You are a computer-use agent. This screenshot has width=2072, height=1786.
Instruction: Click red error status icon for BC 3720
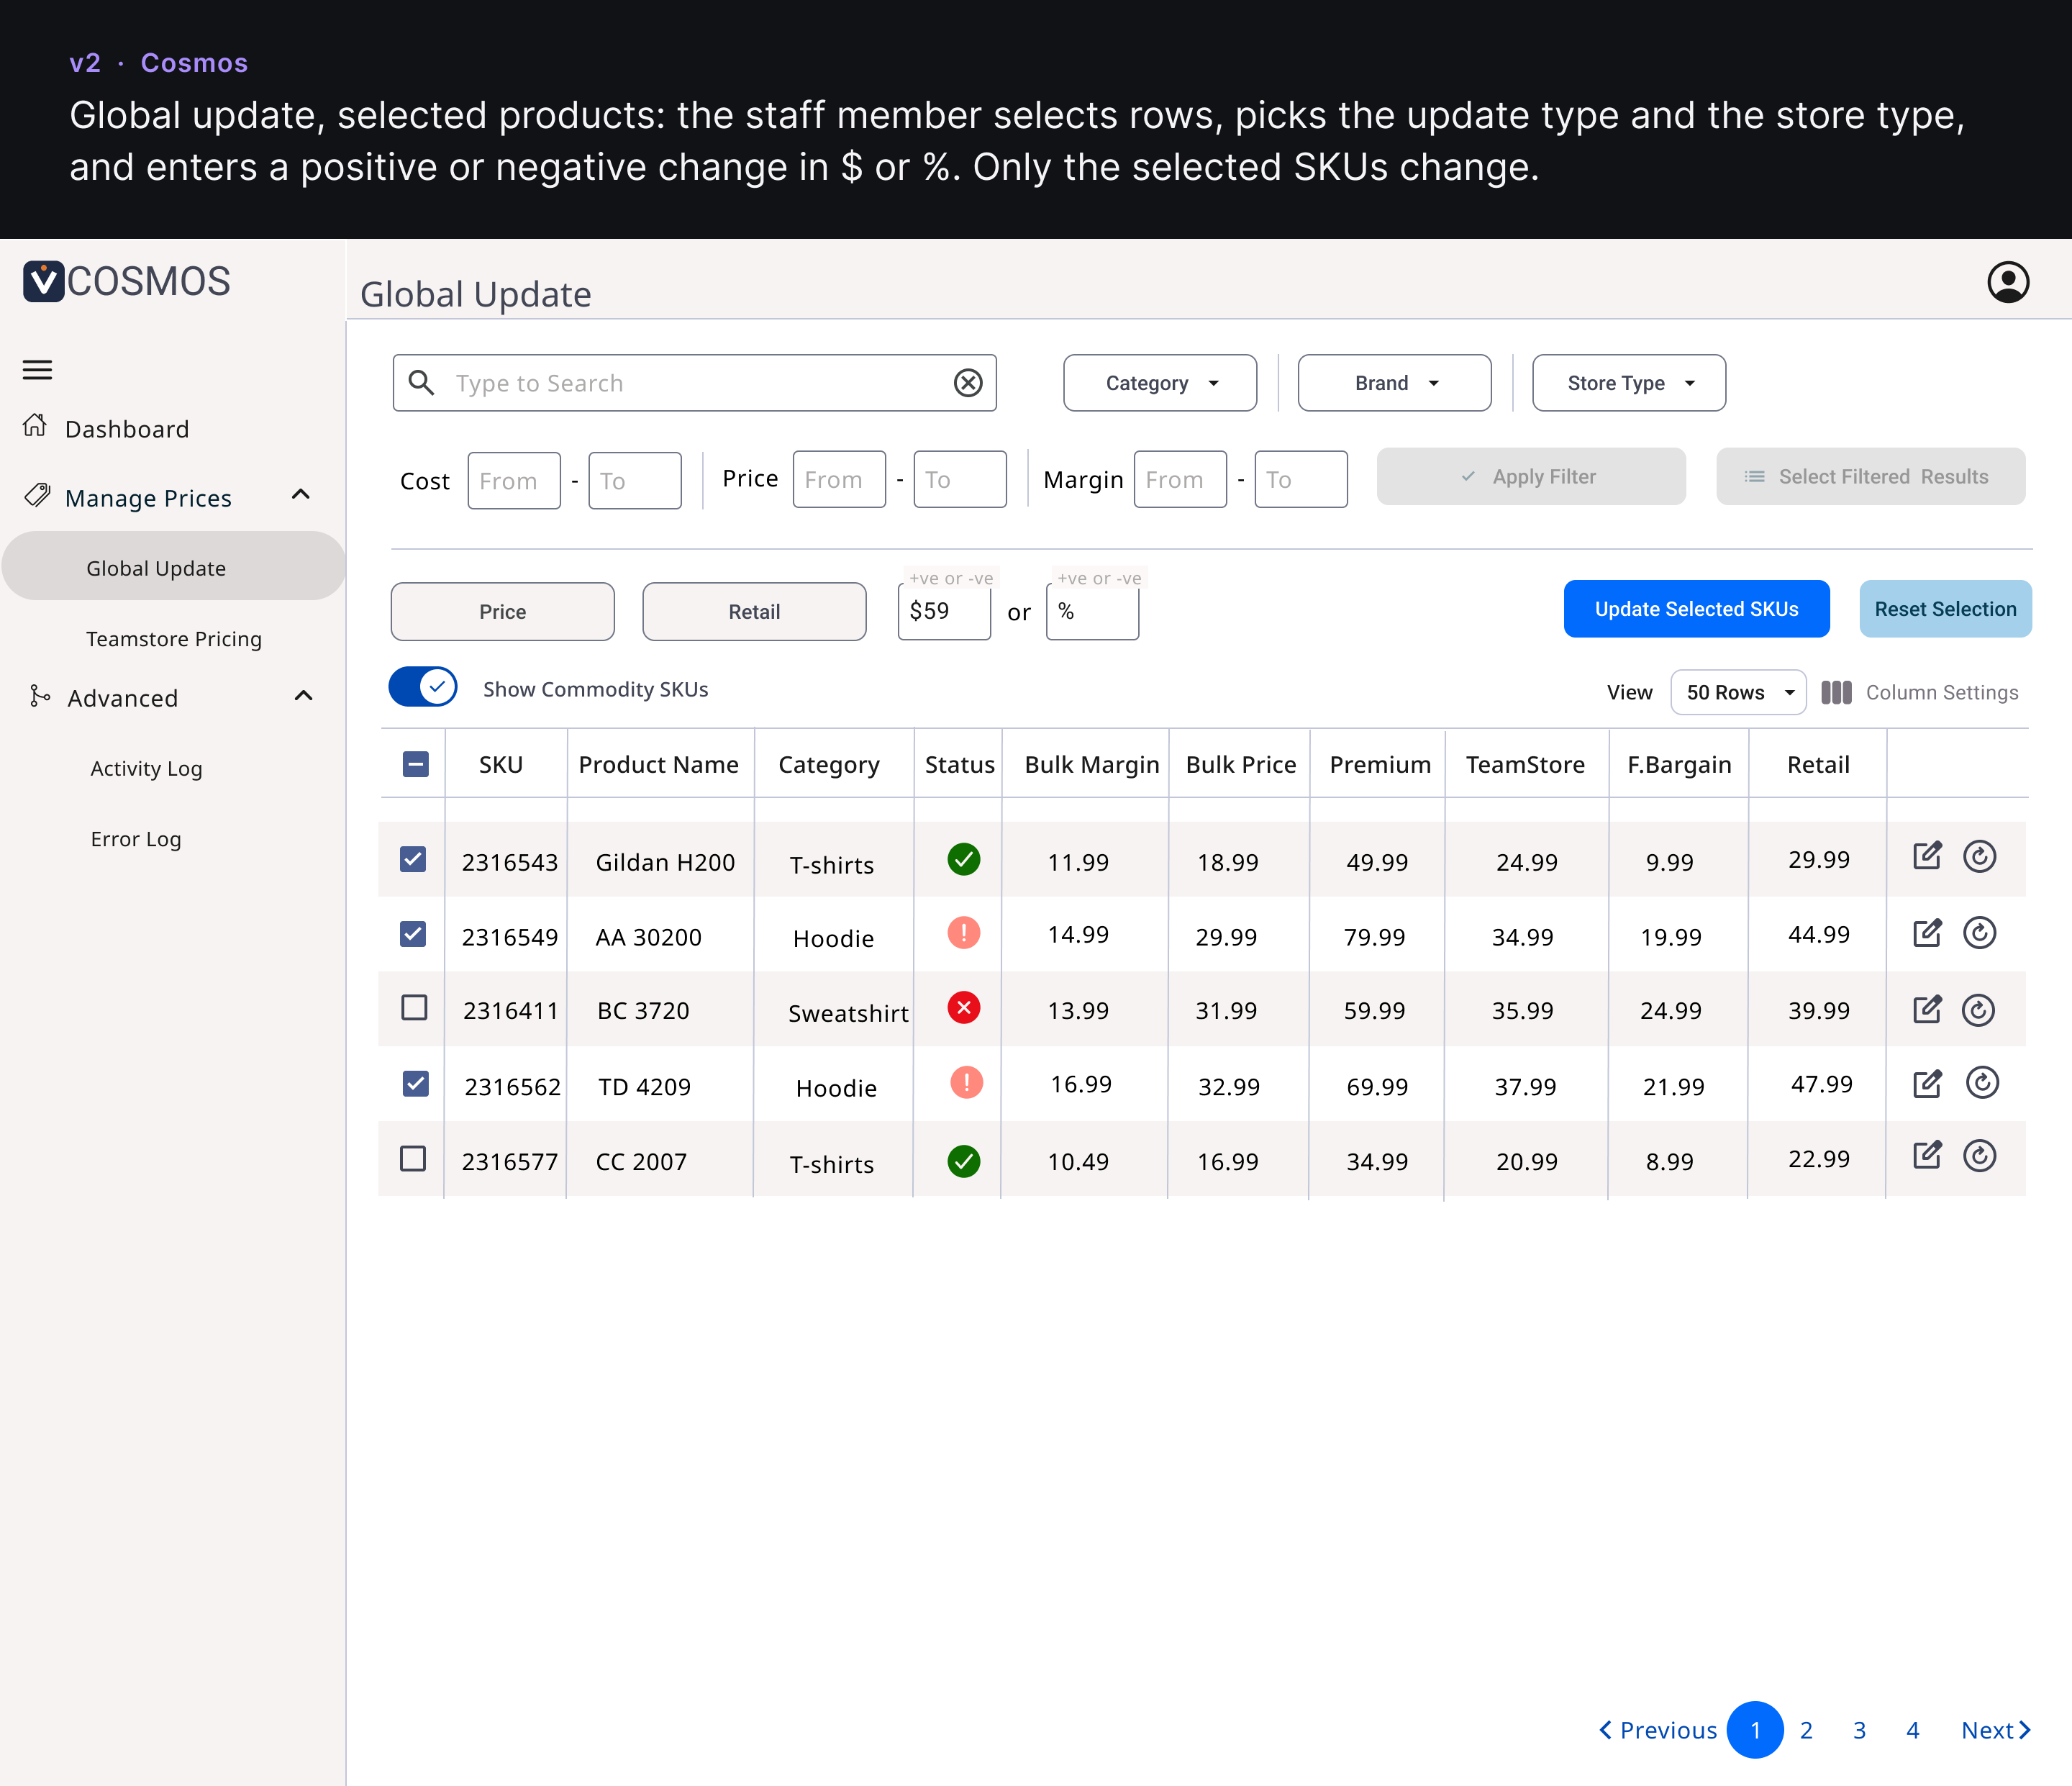pos(963,1008)
